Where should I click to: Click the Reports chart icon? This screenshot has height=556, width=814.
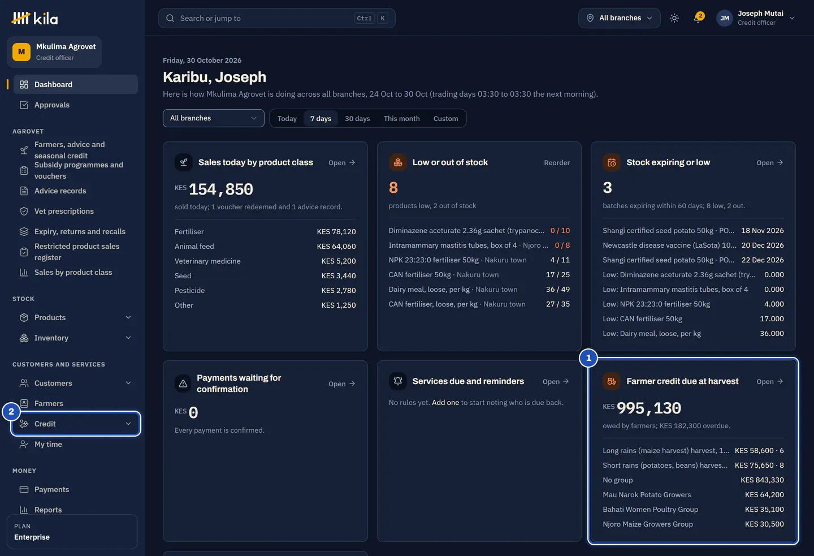coord(24,510)
